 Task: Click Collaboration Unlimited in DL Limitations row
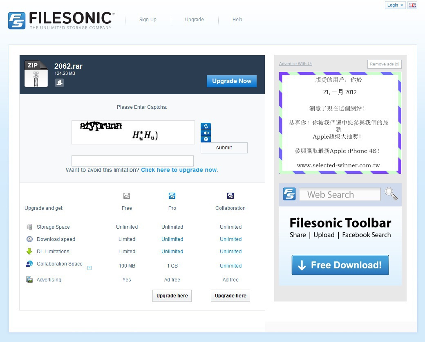click(x=230, y=251)
